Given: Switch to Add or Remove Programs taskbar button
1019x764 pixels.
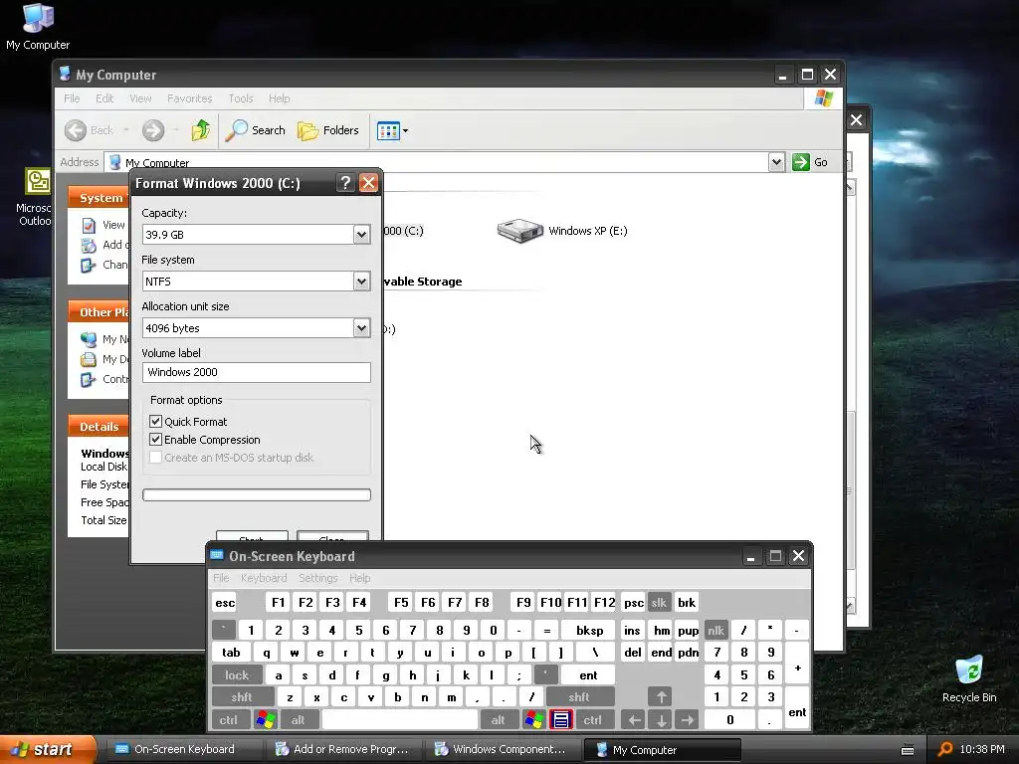Looking at the screenshot, I should pyautogui.click(x=342, y=750).
